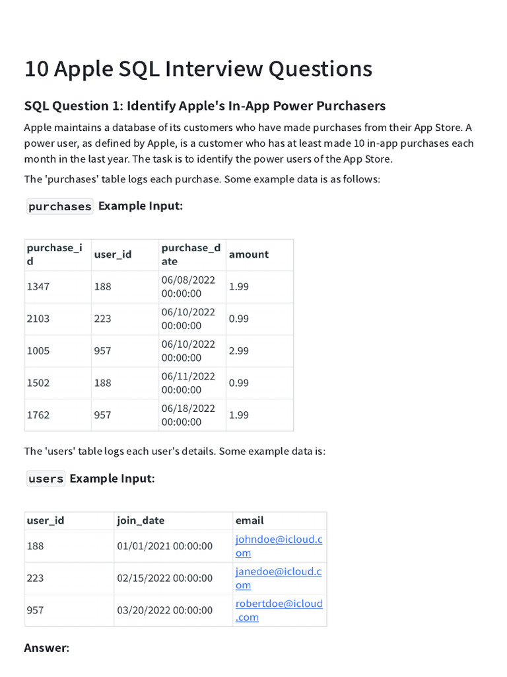The height and width of the screenshot is (677, 507).
Task: Click the 'users' code label
Action: click(x=46, y=479)
